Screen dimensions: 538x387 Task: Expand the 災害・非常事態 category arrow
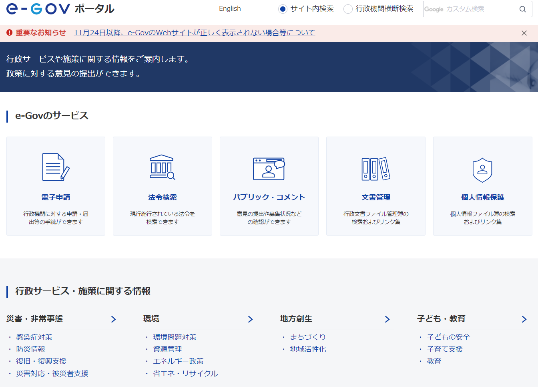pos(113,319)
